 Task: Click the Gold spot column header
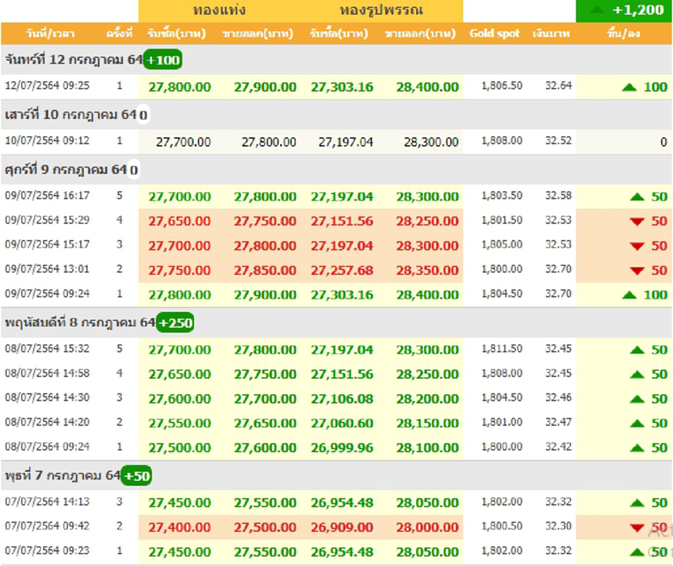tap(495, 34)
